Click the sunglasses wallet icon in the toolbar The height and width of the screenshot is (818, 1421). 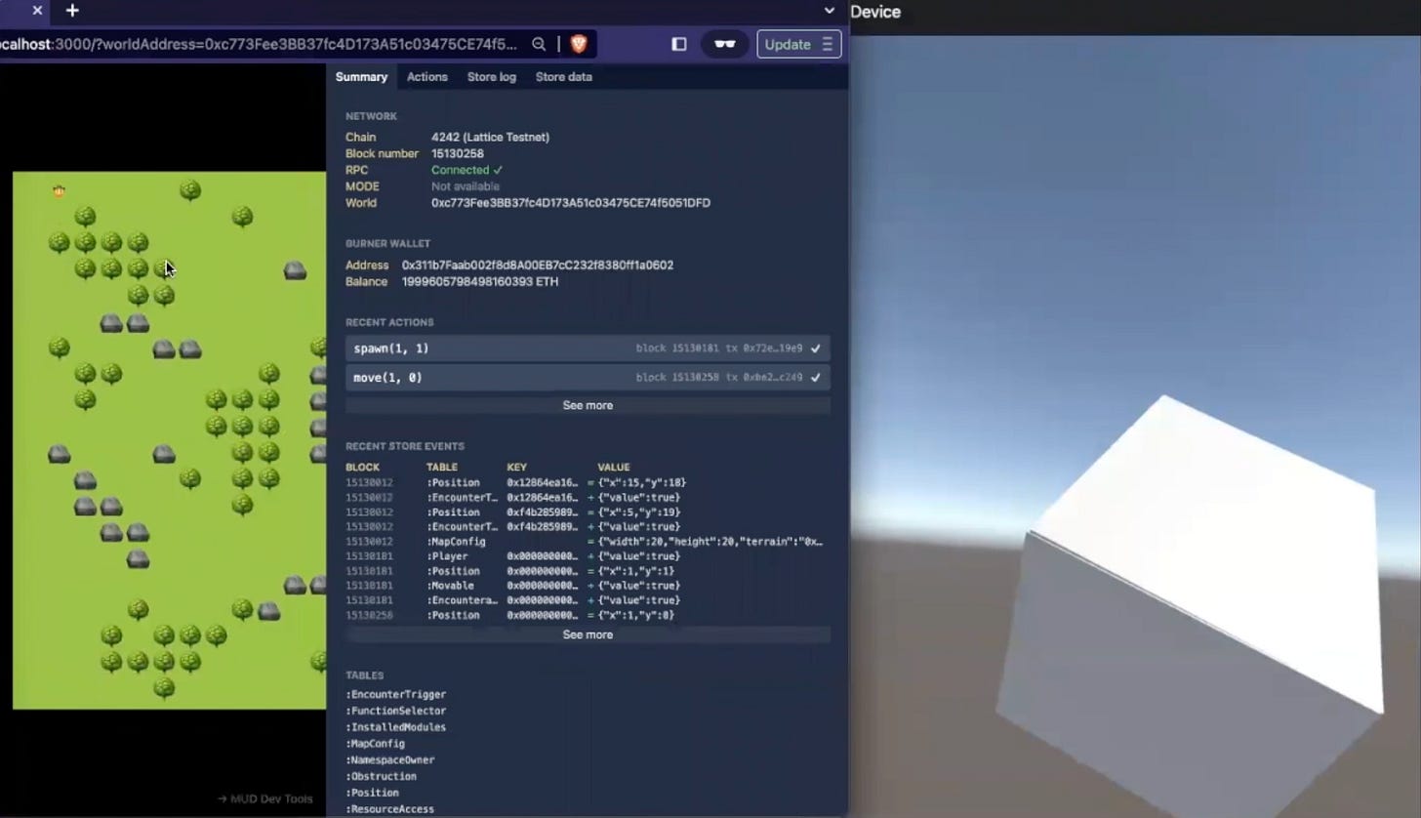tap(724, 44)
